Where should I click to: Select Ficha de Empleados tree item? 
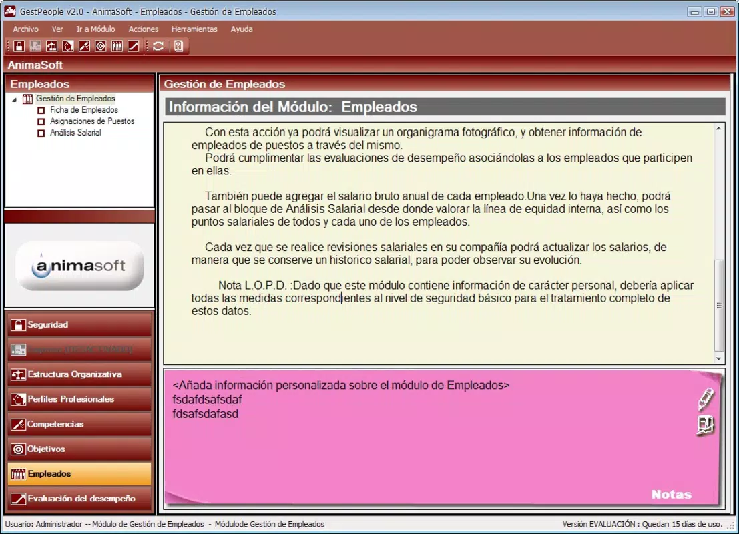click(x=84, y=110)
